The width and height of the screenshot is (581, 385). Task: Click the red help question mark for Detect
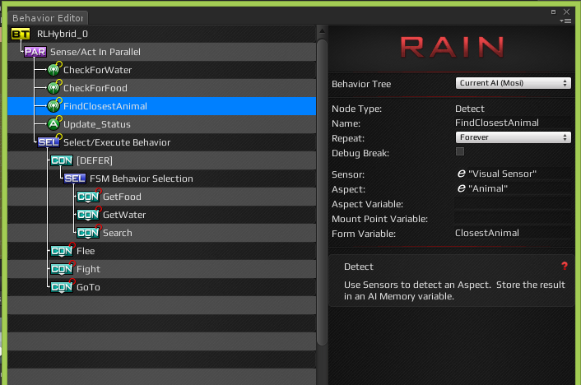[565, 266]
